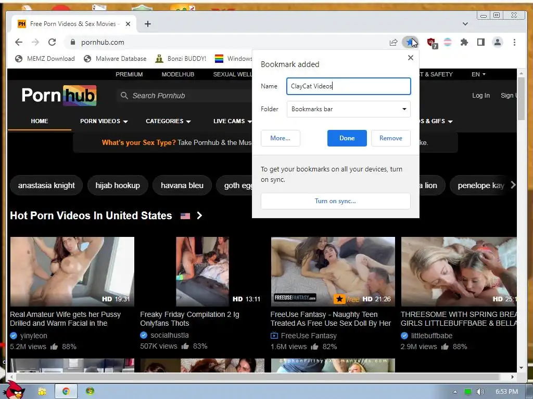Click the striped flag extension icon

[448, 42]
